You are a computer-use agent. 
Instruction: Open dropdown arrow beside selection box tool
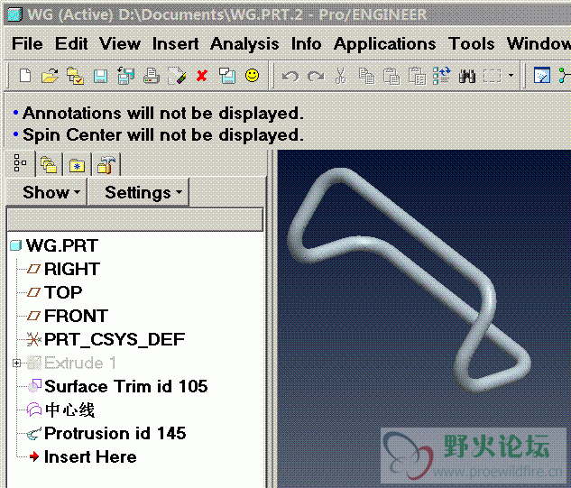point(511,76)
